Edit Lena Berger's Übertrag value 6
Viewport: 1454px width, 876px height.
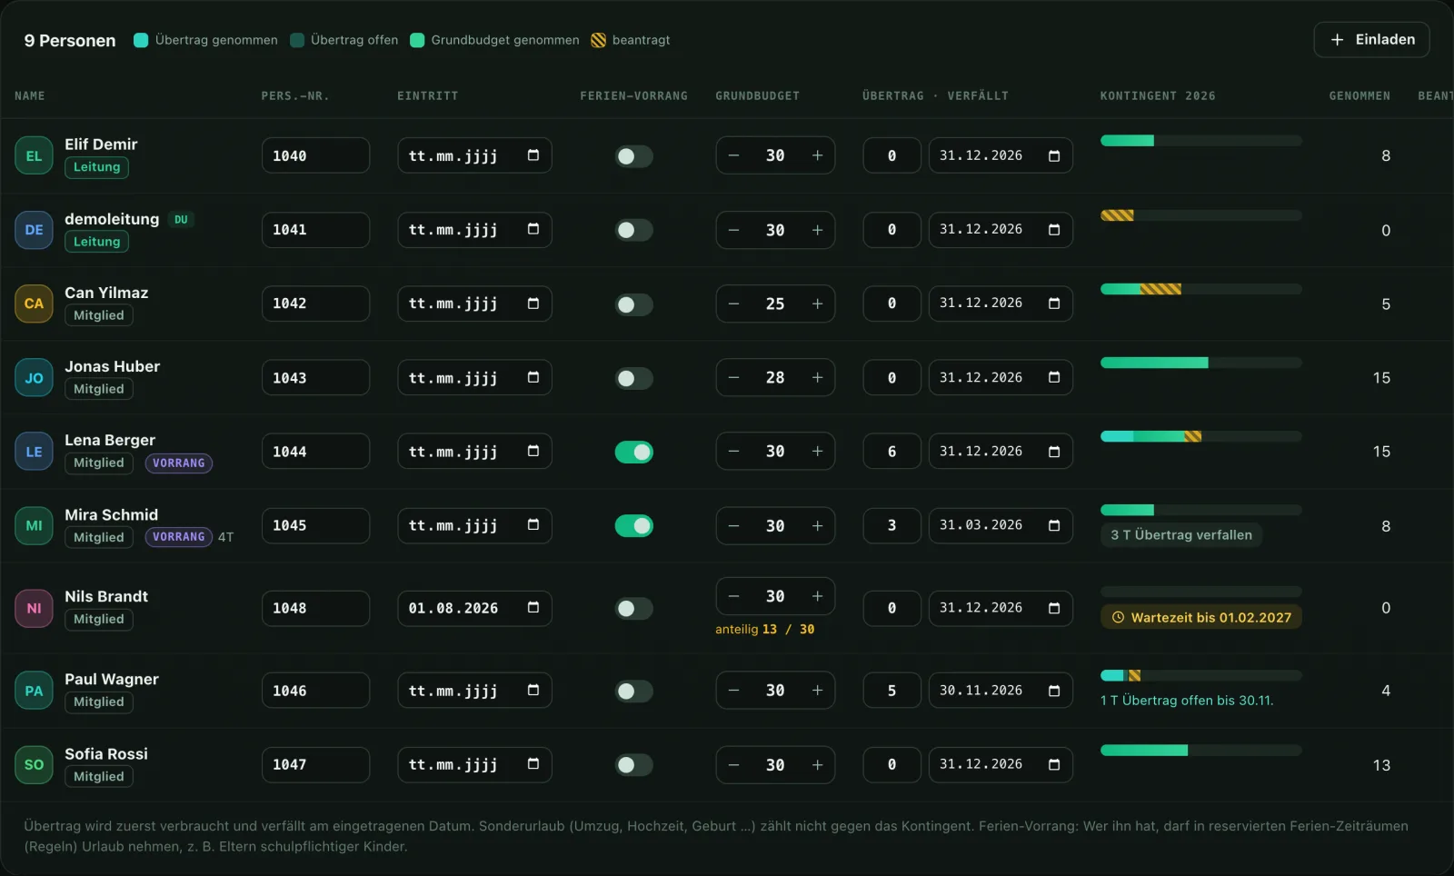pos(891,452)
